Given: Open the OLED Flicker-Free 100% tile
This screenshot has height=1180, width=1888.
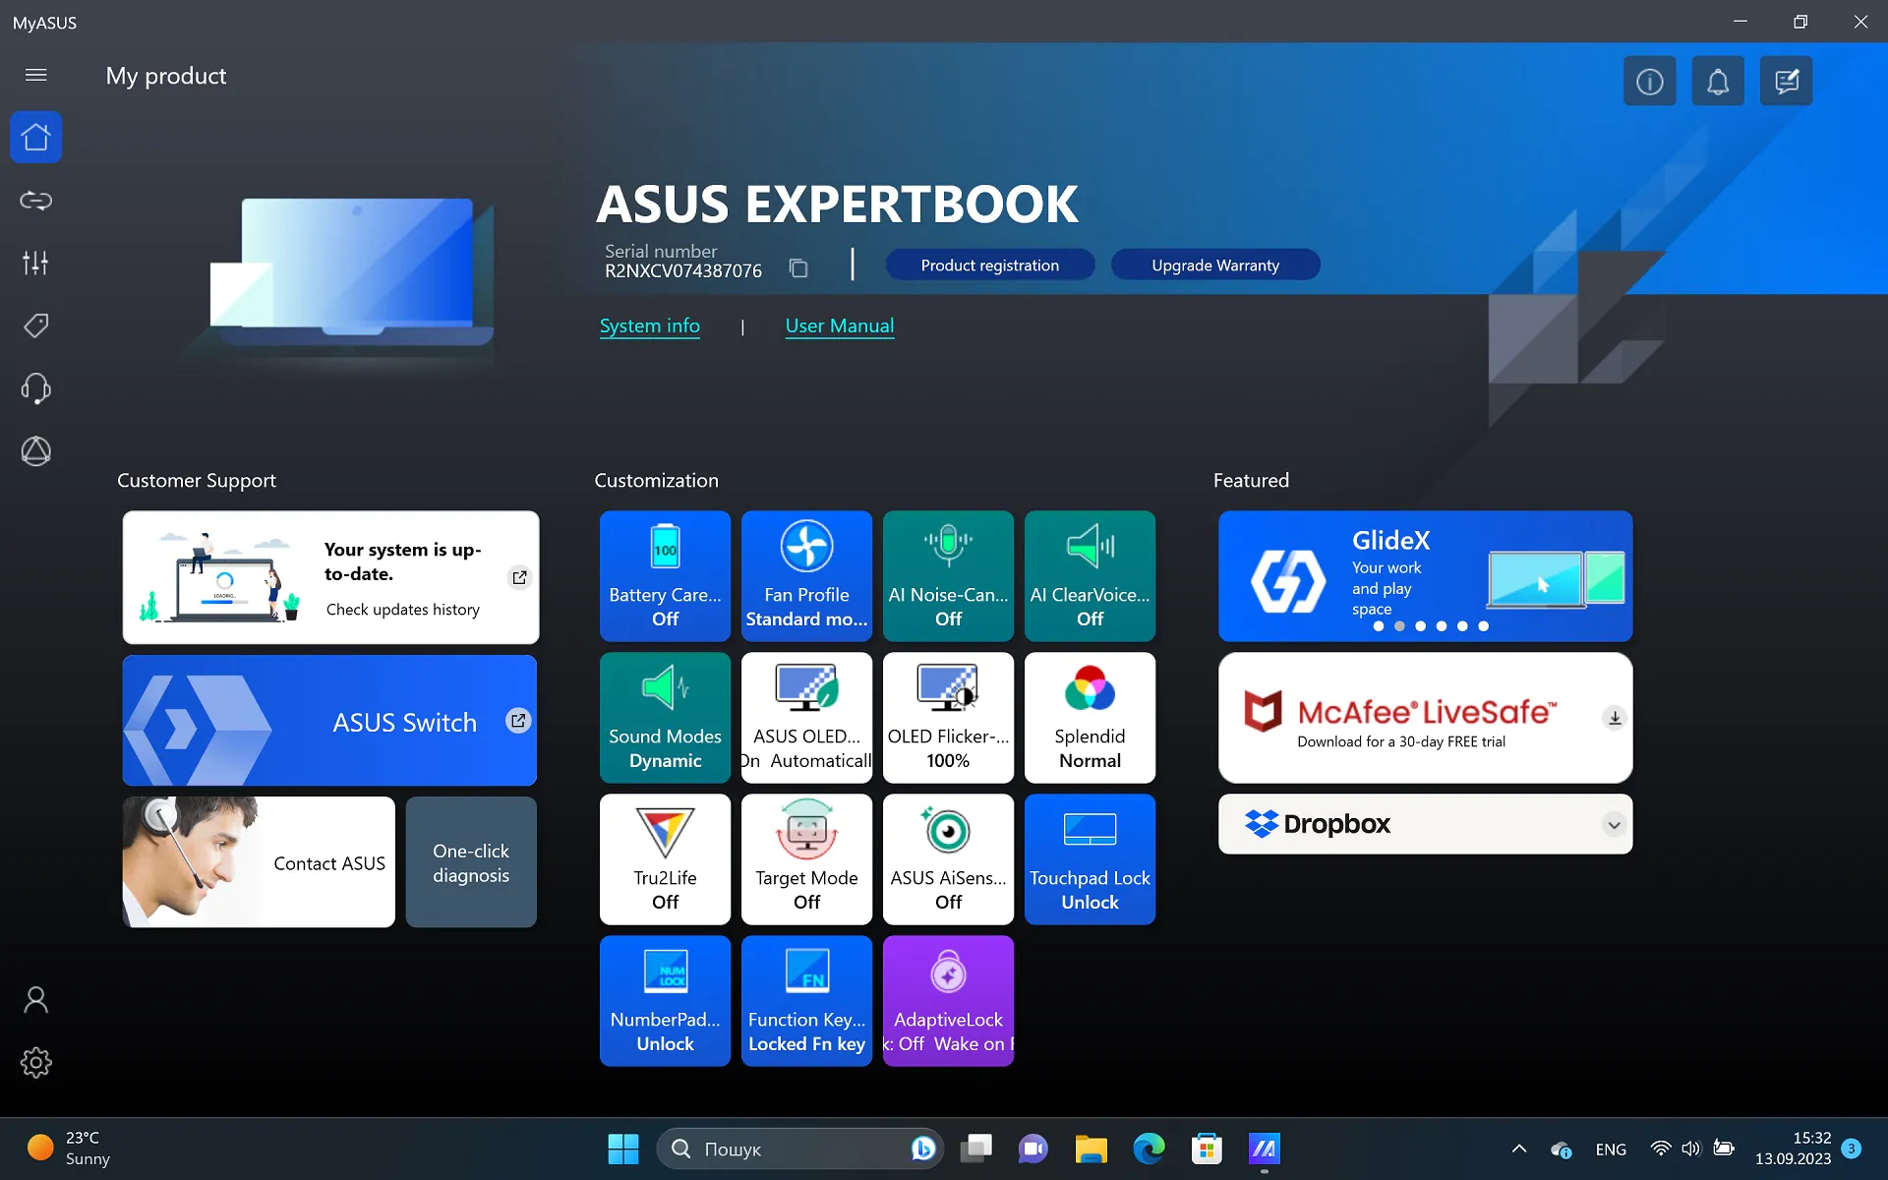Looking at the screenshot, I should tap(948, 718).
